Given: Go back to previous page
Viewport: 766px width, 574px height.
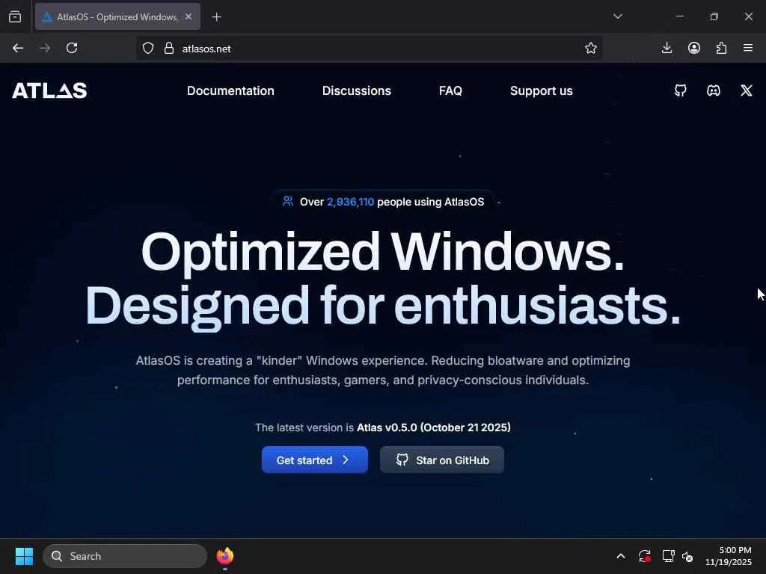Looking at the screenshot, I should click(18, 48).
